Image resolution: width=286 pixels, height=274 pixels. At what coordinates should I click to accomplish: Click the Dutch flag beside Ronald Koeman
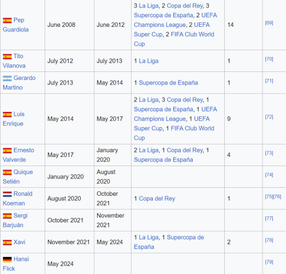7,194
